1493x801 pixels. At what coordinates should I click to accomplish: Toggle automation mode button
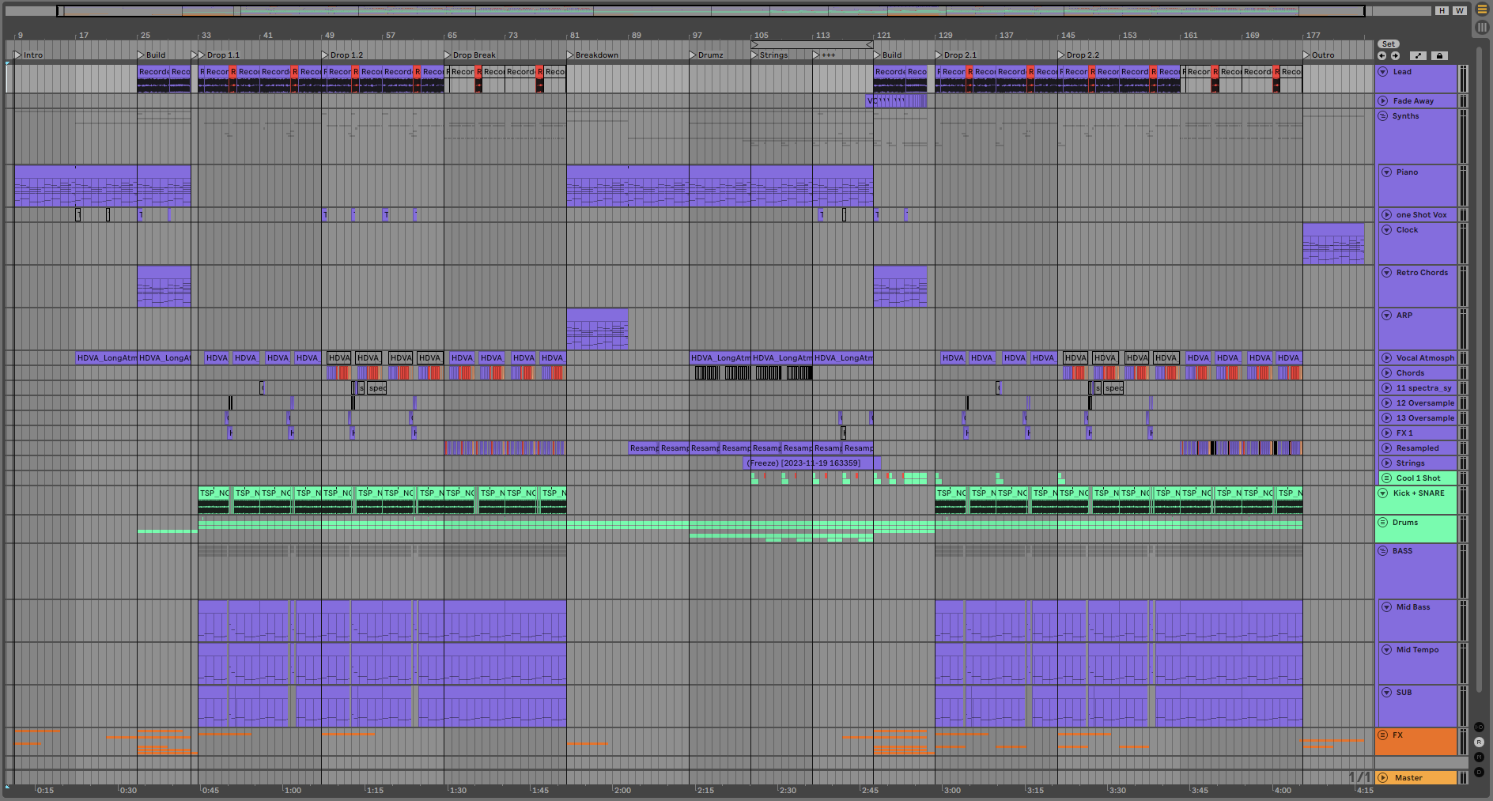1418,56
